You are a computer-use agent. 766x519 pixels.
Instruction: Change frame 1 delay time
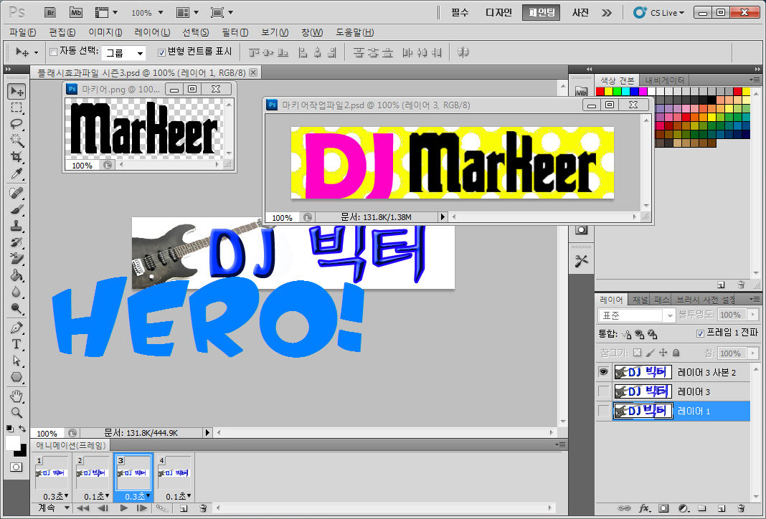55,497
